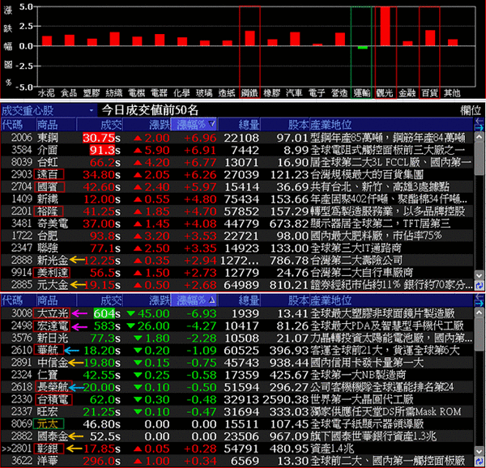Screen dimensions: 486x468
Task: Select the 國賓 stock name
Action: point(48,187)
